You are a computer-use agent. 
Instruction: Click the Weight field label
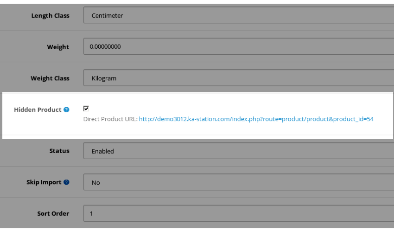pyautogui.click(x=58, y=47)
